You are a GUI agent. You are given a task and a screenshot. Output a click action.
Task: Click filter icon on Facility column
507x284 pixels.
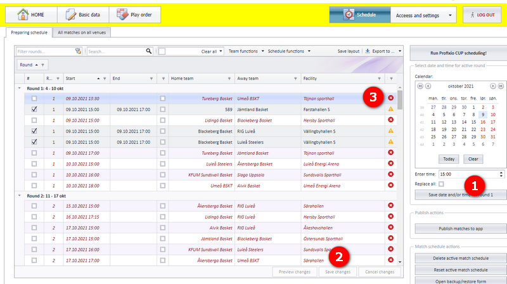pos(379,79)
